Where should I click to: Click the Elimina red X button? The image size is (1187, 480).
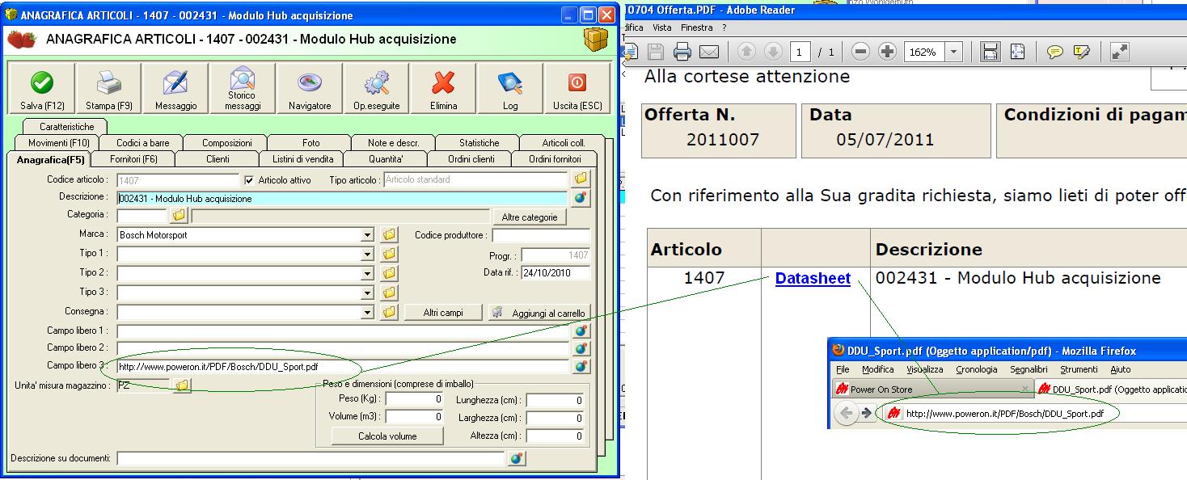pos(443,89)
